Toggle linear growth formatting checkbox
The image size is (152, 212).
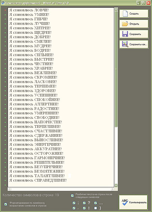tap(6, 204)
